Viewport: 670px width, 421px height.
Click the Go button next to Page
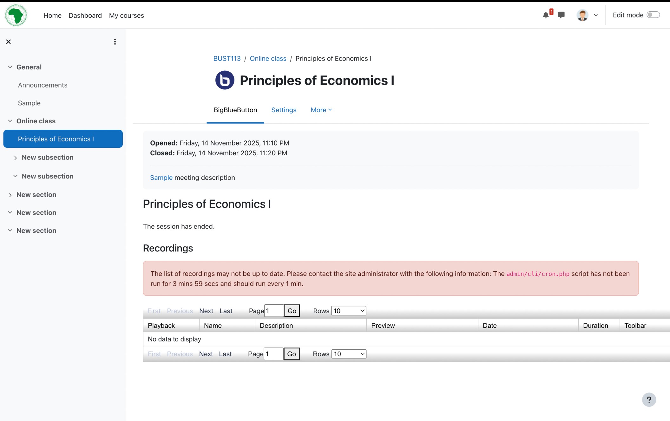(292, 311)
